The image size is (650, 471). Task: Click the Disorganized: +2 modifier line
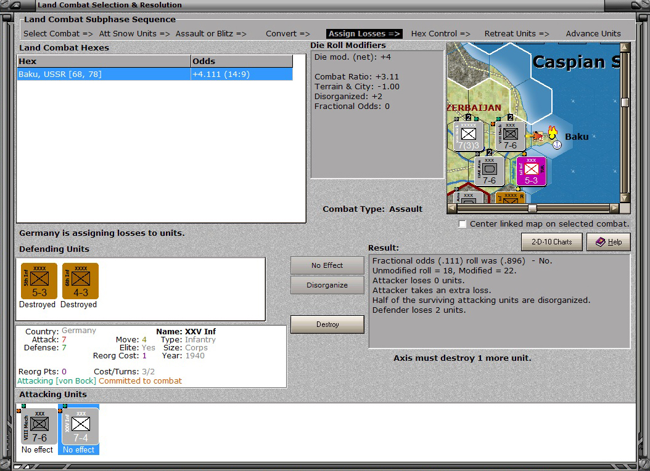tap(348, 97)
